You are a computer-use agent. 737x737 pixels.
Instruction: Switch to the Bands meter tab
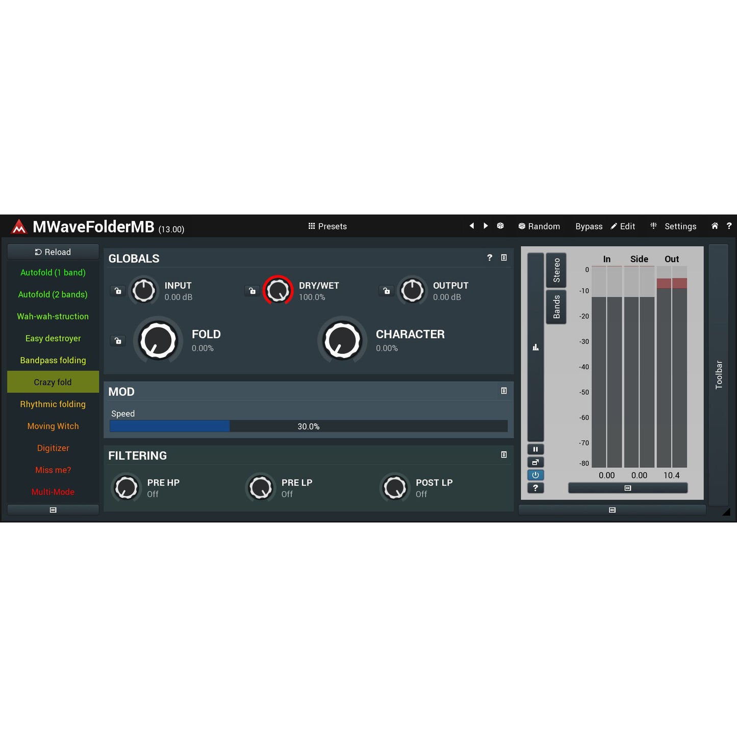coord(556,307)
